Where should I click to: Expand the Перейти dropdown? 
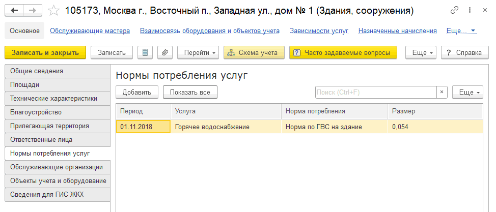pos(198,52)
